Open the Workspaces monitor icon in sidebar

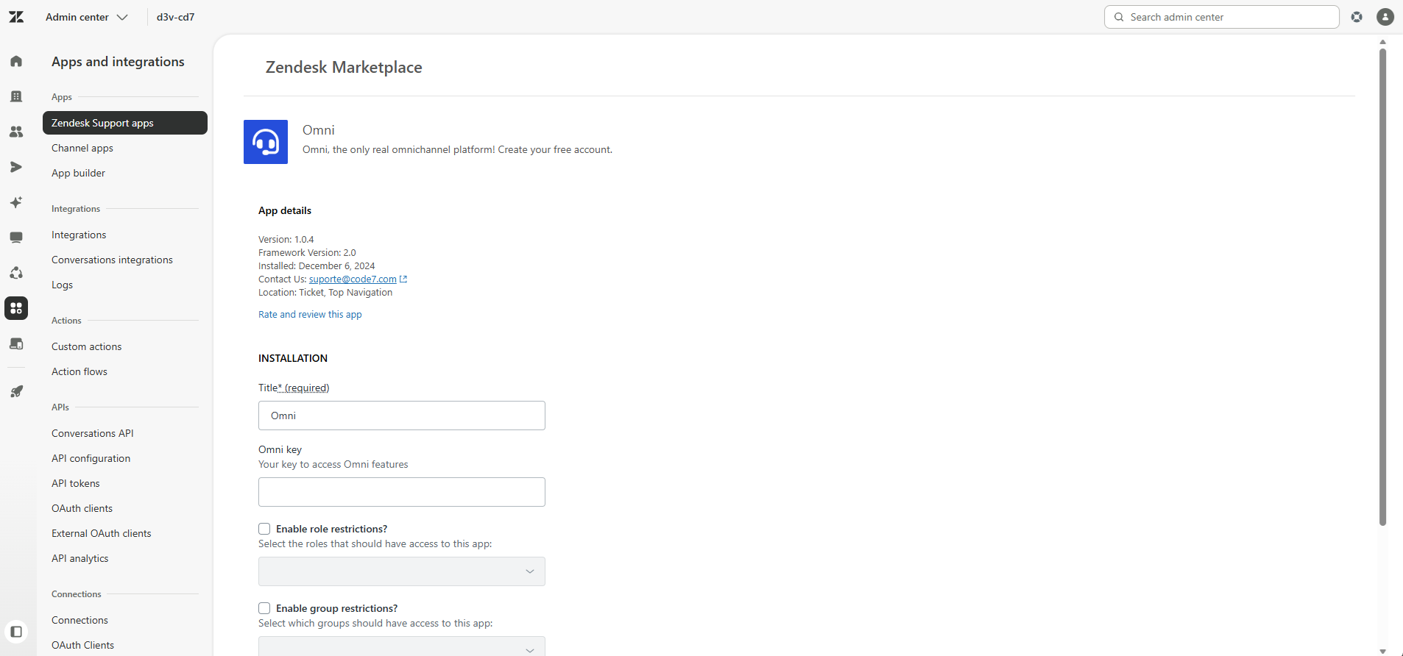click(16, 238)
